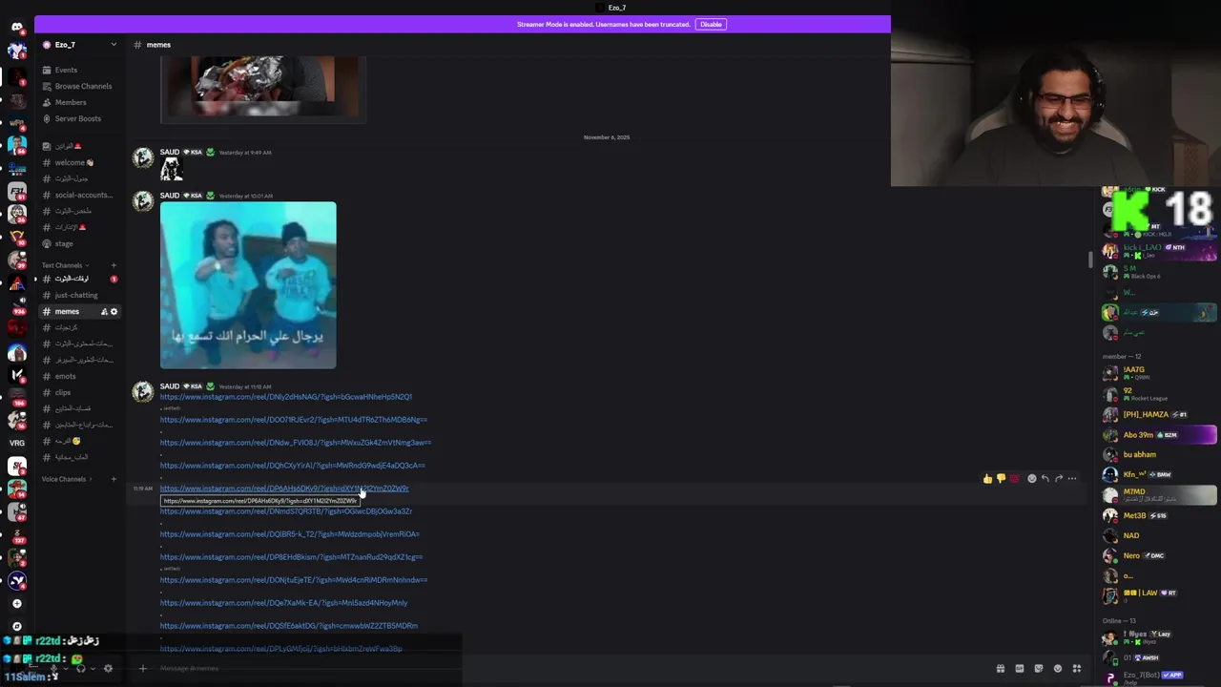Open member [PH]_HAMZA profile
Viewport: 1221px width, 687px height.
1159,415
